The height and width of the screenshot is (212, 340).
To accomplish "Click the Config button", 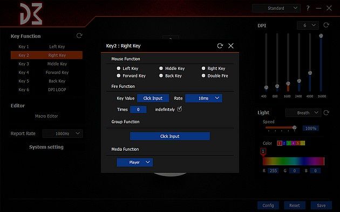I will pyautogui.click(x=268, y=206).
